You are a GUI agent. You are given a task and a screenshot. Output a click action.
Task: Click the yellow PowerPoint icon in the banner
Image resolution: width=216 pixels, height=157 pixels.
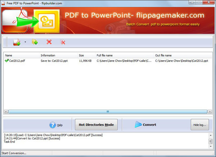(46, 21)
